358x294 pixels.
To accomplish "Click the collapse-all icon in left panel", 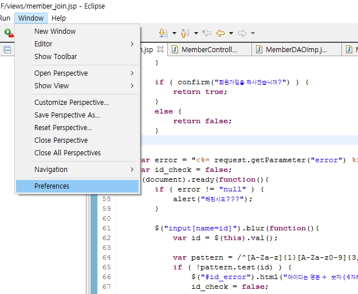I will (x=7, y=49).
